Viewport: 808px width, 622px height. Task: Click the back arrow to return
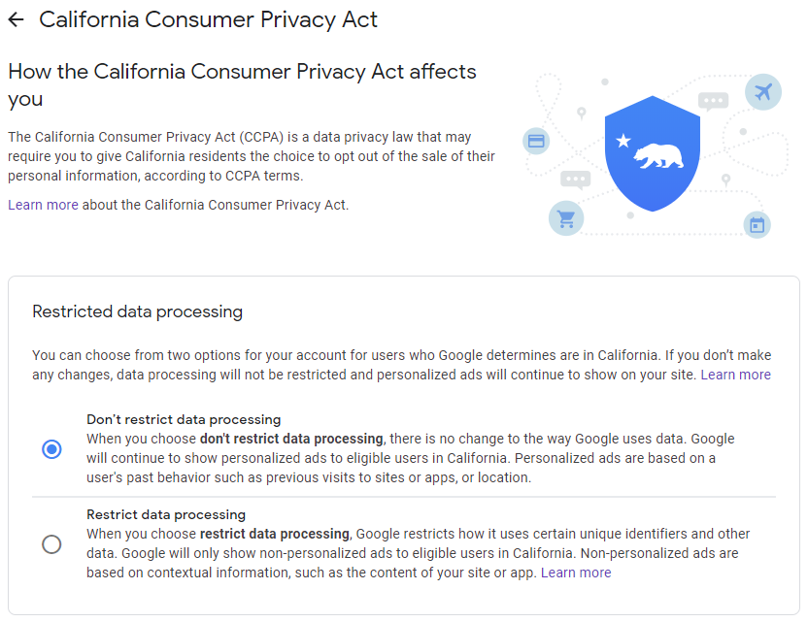(x=17, y=18)
